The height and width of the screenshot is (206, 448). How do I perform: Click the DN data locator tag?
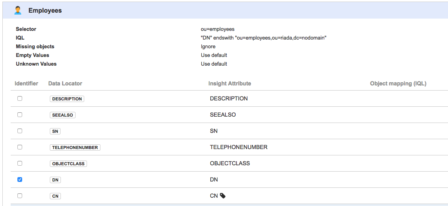pos(55,180)
